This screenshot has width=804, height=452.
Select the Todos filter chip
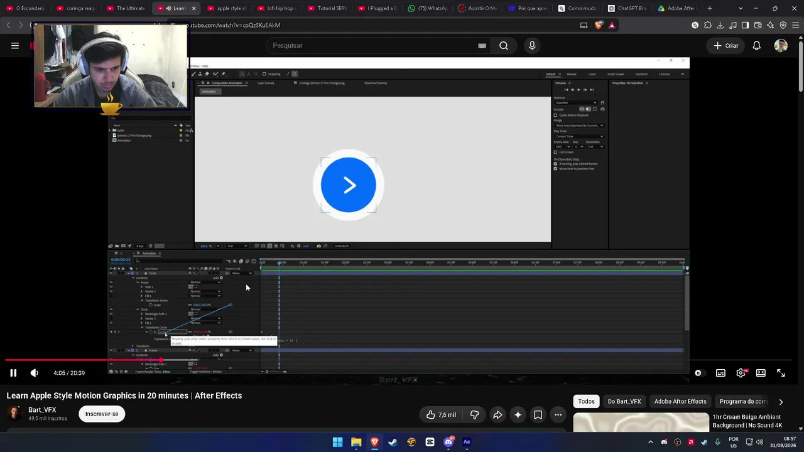[586, 402]
